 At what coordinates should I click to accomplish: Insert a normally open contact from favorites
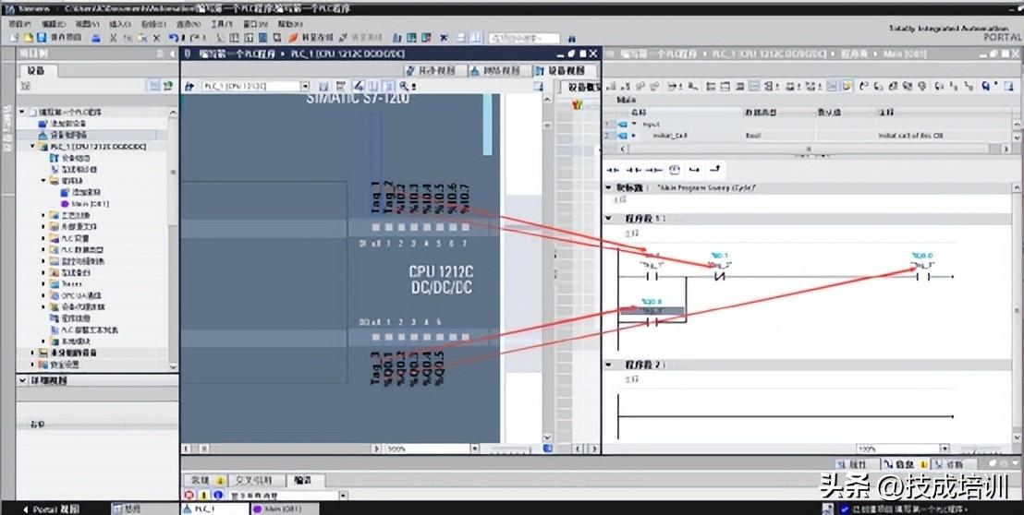pos(613,170)
